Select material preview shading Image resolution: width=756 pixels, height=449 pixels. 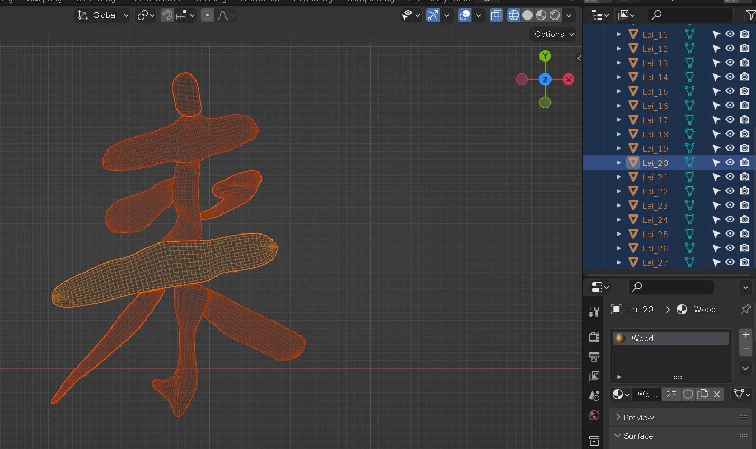(541, 15)
